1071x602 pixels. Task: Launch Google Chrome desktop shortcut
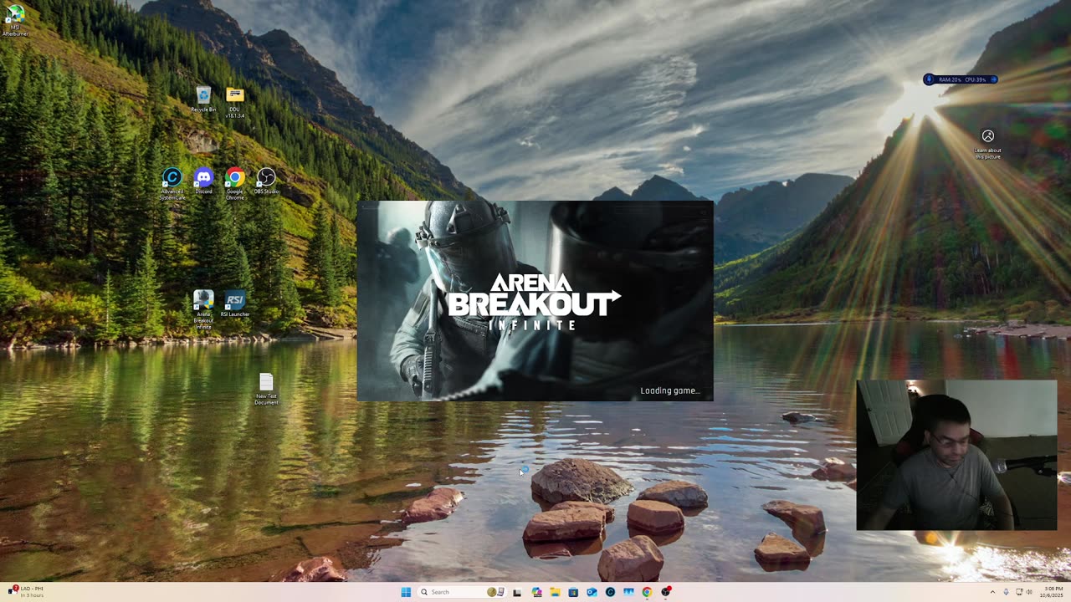[235, 184]
